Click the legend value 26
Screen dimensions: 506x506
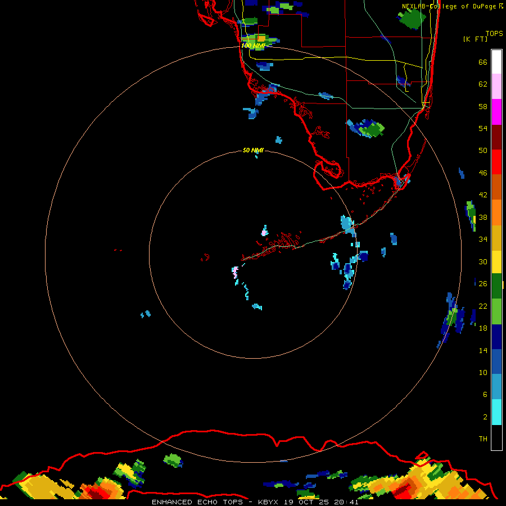(x=483, y=284)
